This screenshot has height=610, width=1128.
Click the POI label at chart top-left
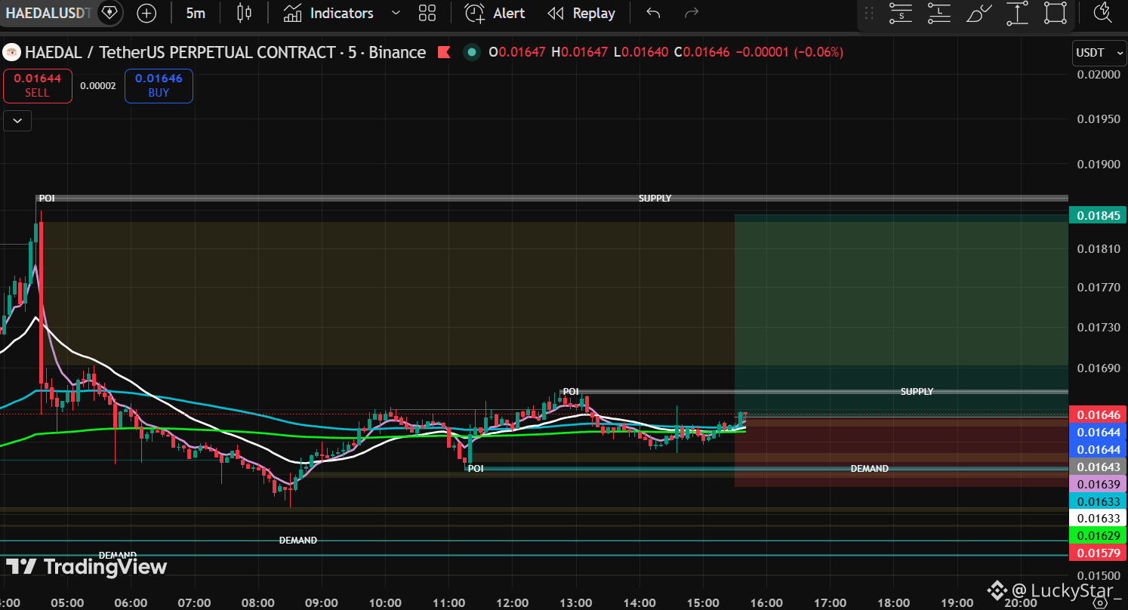[47, 199]
